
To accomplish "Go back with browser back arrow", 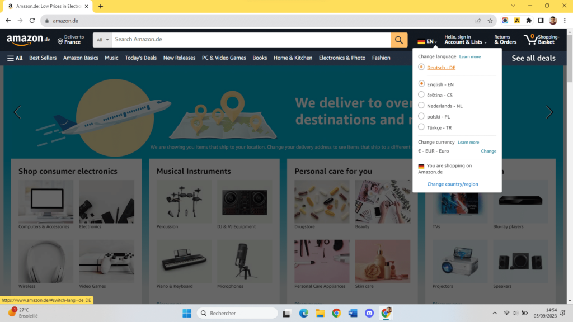I will [x=8, y=21].
